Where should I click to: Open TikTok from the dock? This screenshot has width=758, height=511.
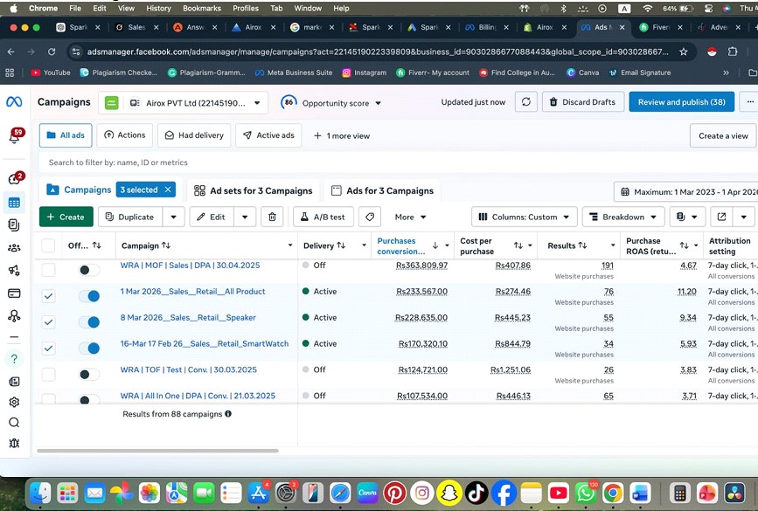pos(476,494)
